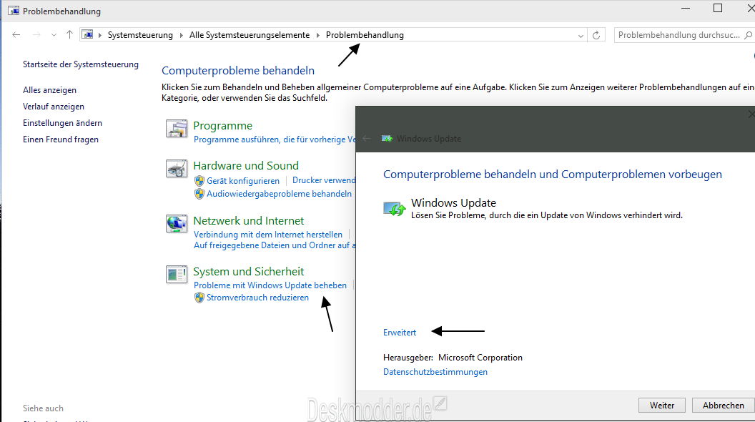Open Probleme mit Windows Update beheben
The height and width of the screenshot is (422, 755).
[270, 285]
